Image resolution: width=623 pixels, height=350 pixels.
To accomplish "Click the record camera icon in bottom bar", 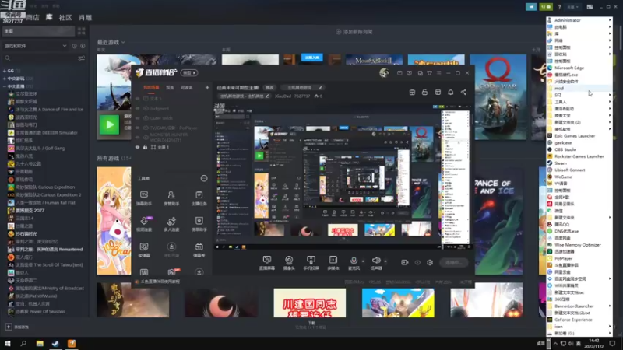I will 404,262.
